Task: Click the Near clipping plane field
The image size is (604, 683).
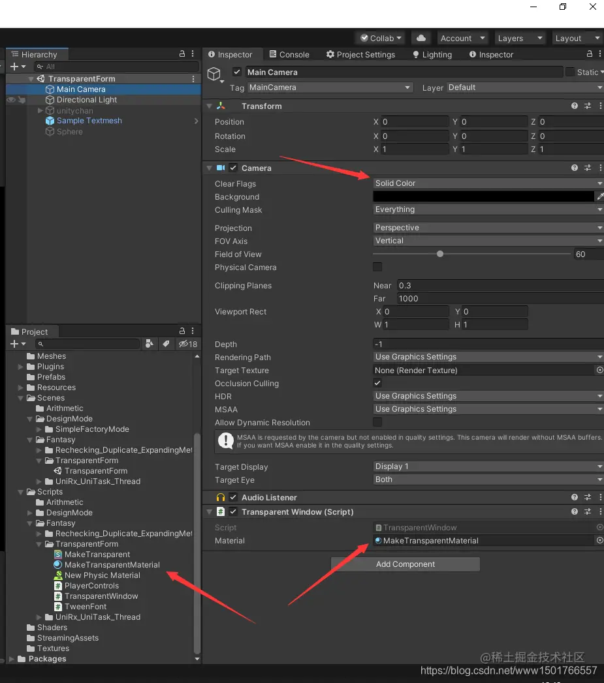Action: pos(500,285)
